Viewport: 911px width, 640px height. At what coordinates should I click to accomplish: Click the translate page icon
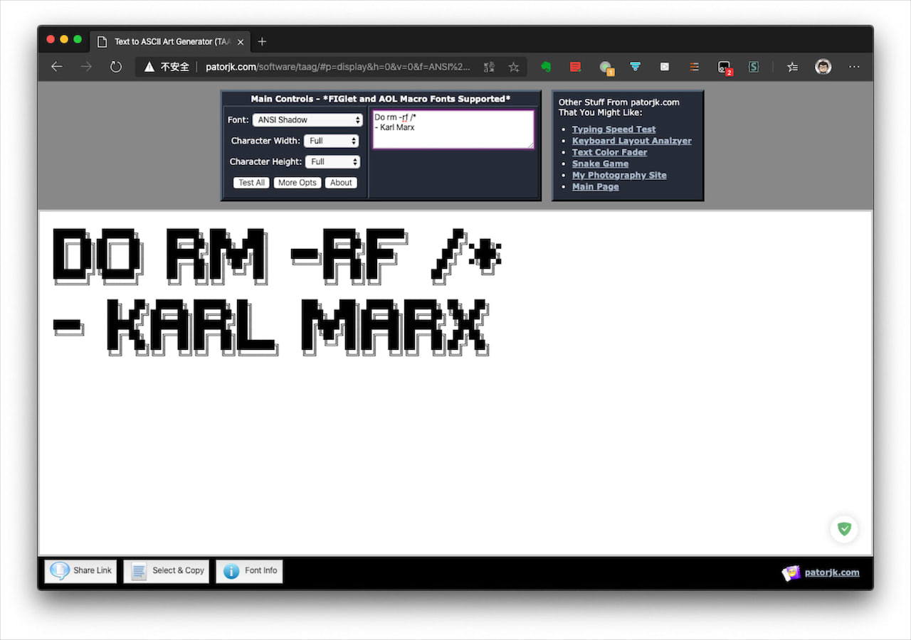point(489,67)
